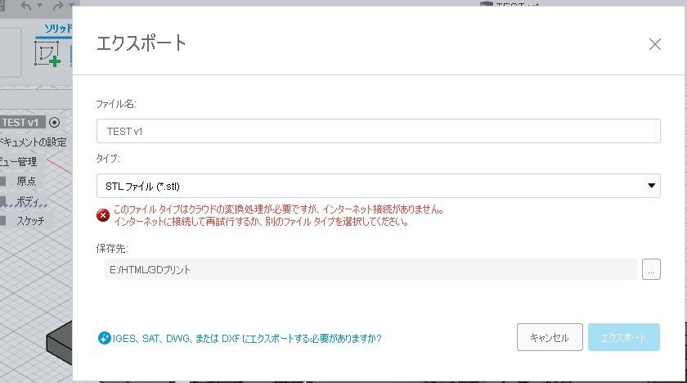Click the blue icon beside the IGES link
Viewport: 687px width, 383px height.
click(104, 337)
